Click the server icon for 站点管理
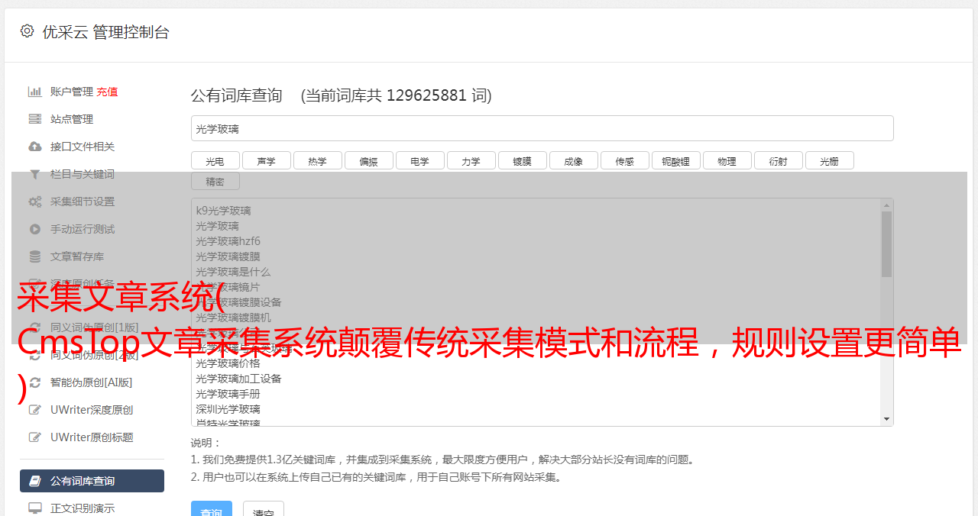Screen dimensions: 978x516 tap(35, 119)
